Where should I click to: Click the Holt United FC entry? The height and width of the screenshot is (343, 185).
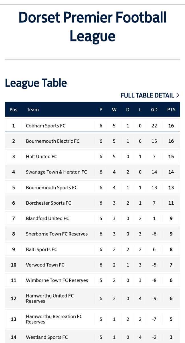pos(41,157)
